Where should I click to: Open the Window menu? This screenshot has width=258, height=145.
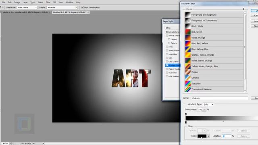tap(69, 2)
